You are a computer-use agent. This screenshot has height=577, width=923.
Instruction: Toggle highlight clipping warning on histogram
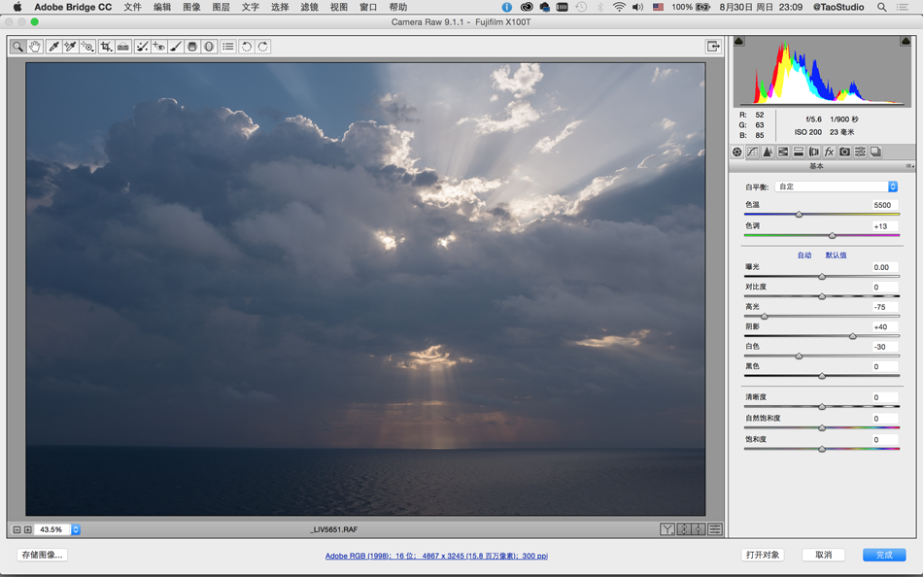click(x=906, y=41)
